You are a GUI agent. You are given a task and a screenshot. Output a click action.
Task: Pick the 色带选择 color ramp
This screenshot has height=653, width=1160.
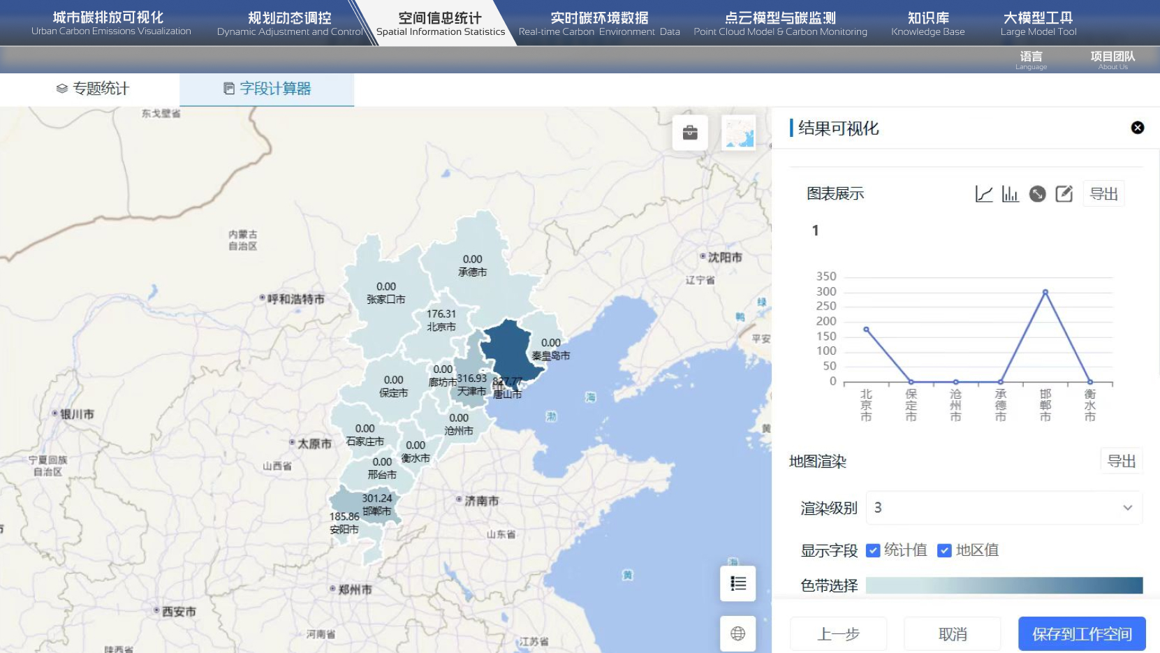1004,585
